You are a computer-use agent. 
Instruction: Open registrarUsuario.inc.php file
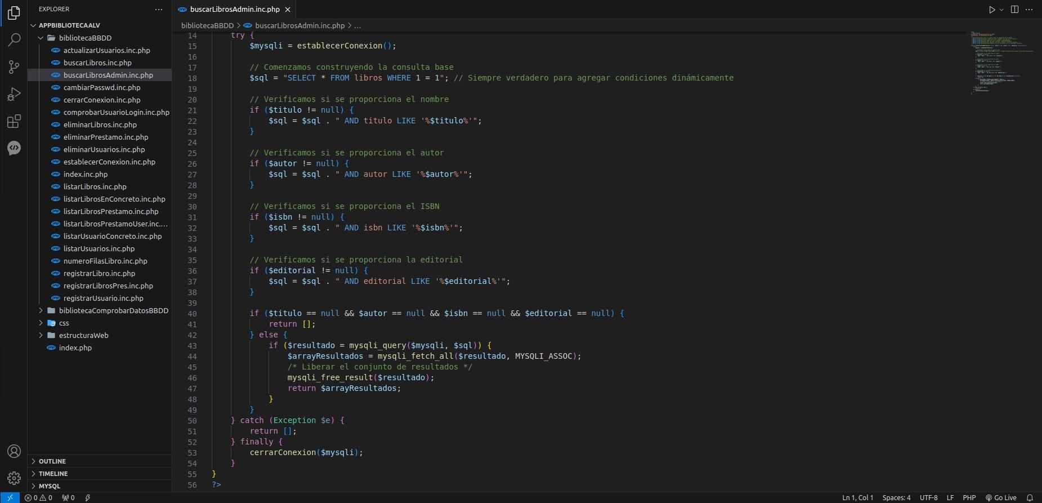tap(100, 298)
